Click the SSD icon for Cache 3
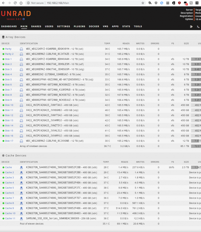This screenshot has width=201, height=232. [21, 178]
